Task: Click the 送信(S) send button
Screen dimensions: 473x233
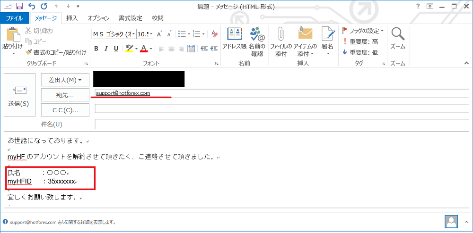Action: pos(19,95)
